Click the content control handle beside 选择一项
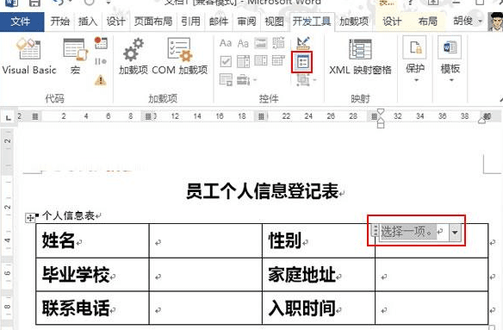The height and width of the screenshot is (330, 503). tap(375, 231)
